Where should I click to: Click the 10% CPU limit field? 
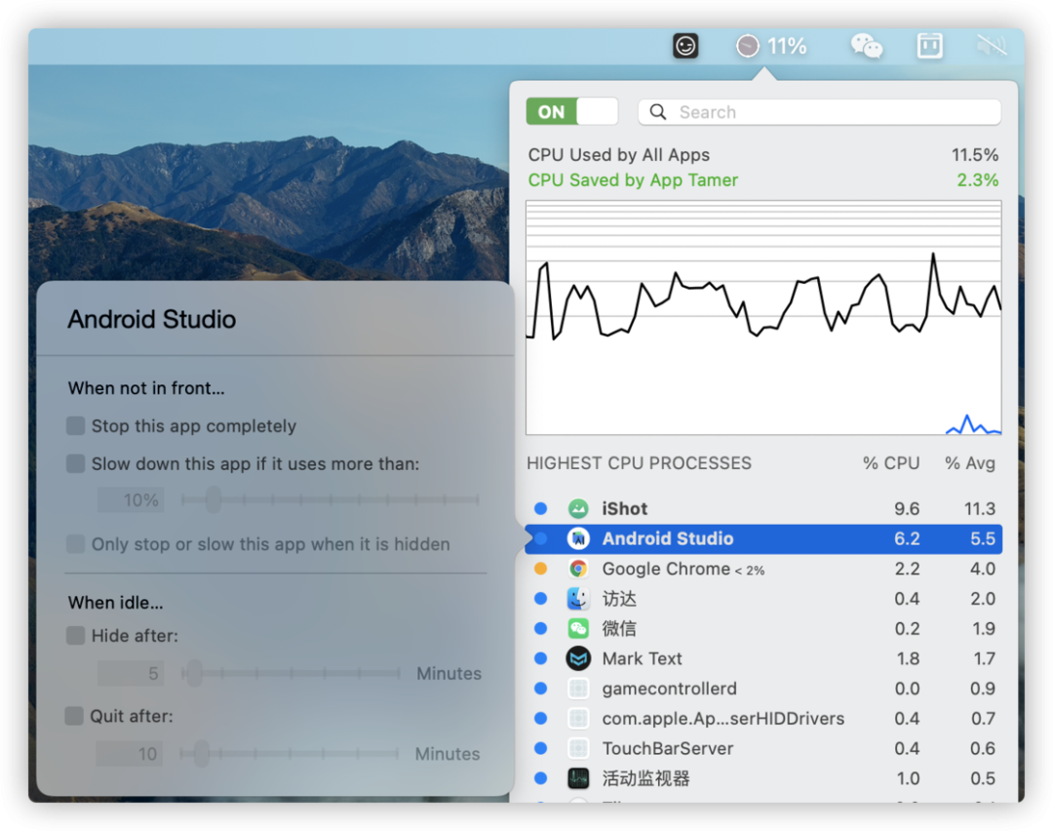tap(131, 499)
